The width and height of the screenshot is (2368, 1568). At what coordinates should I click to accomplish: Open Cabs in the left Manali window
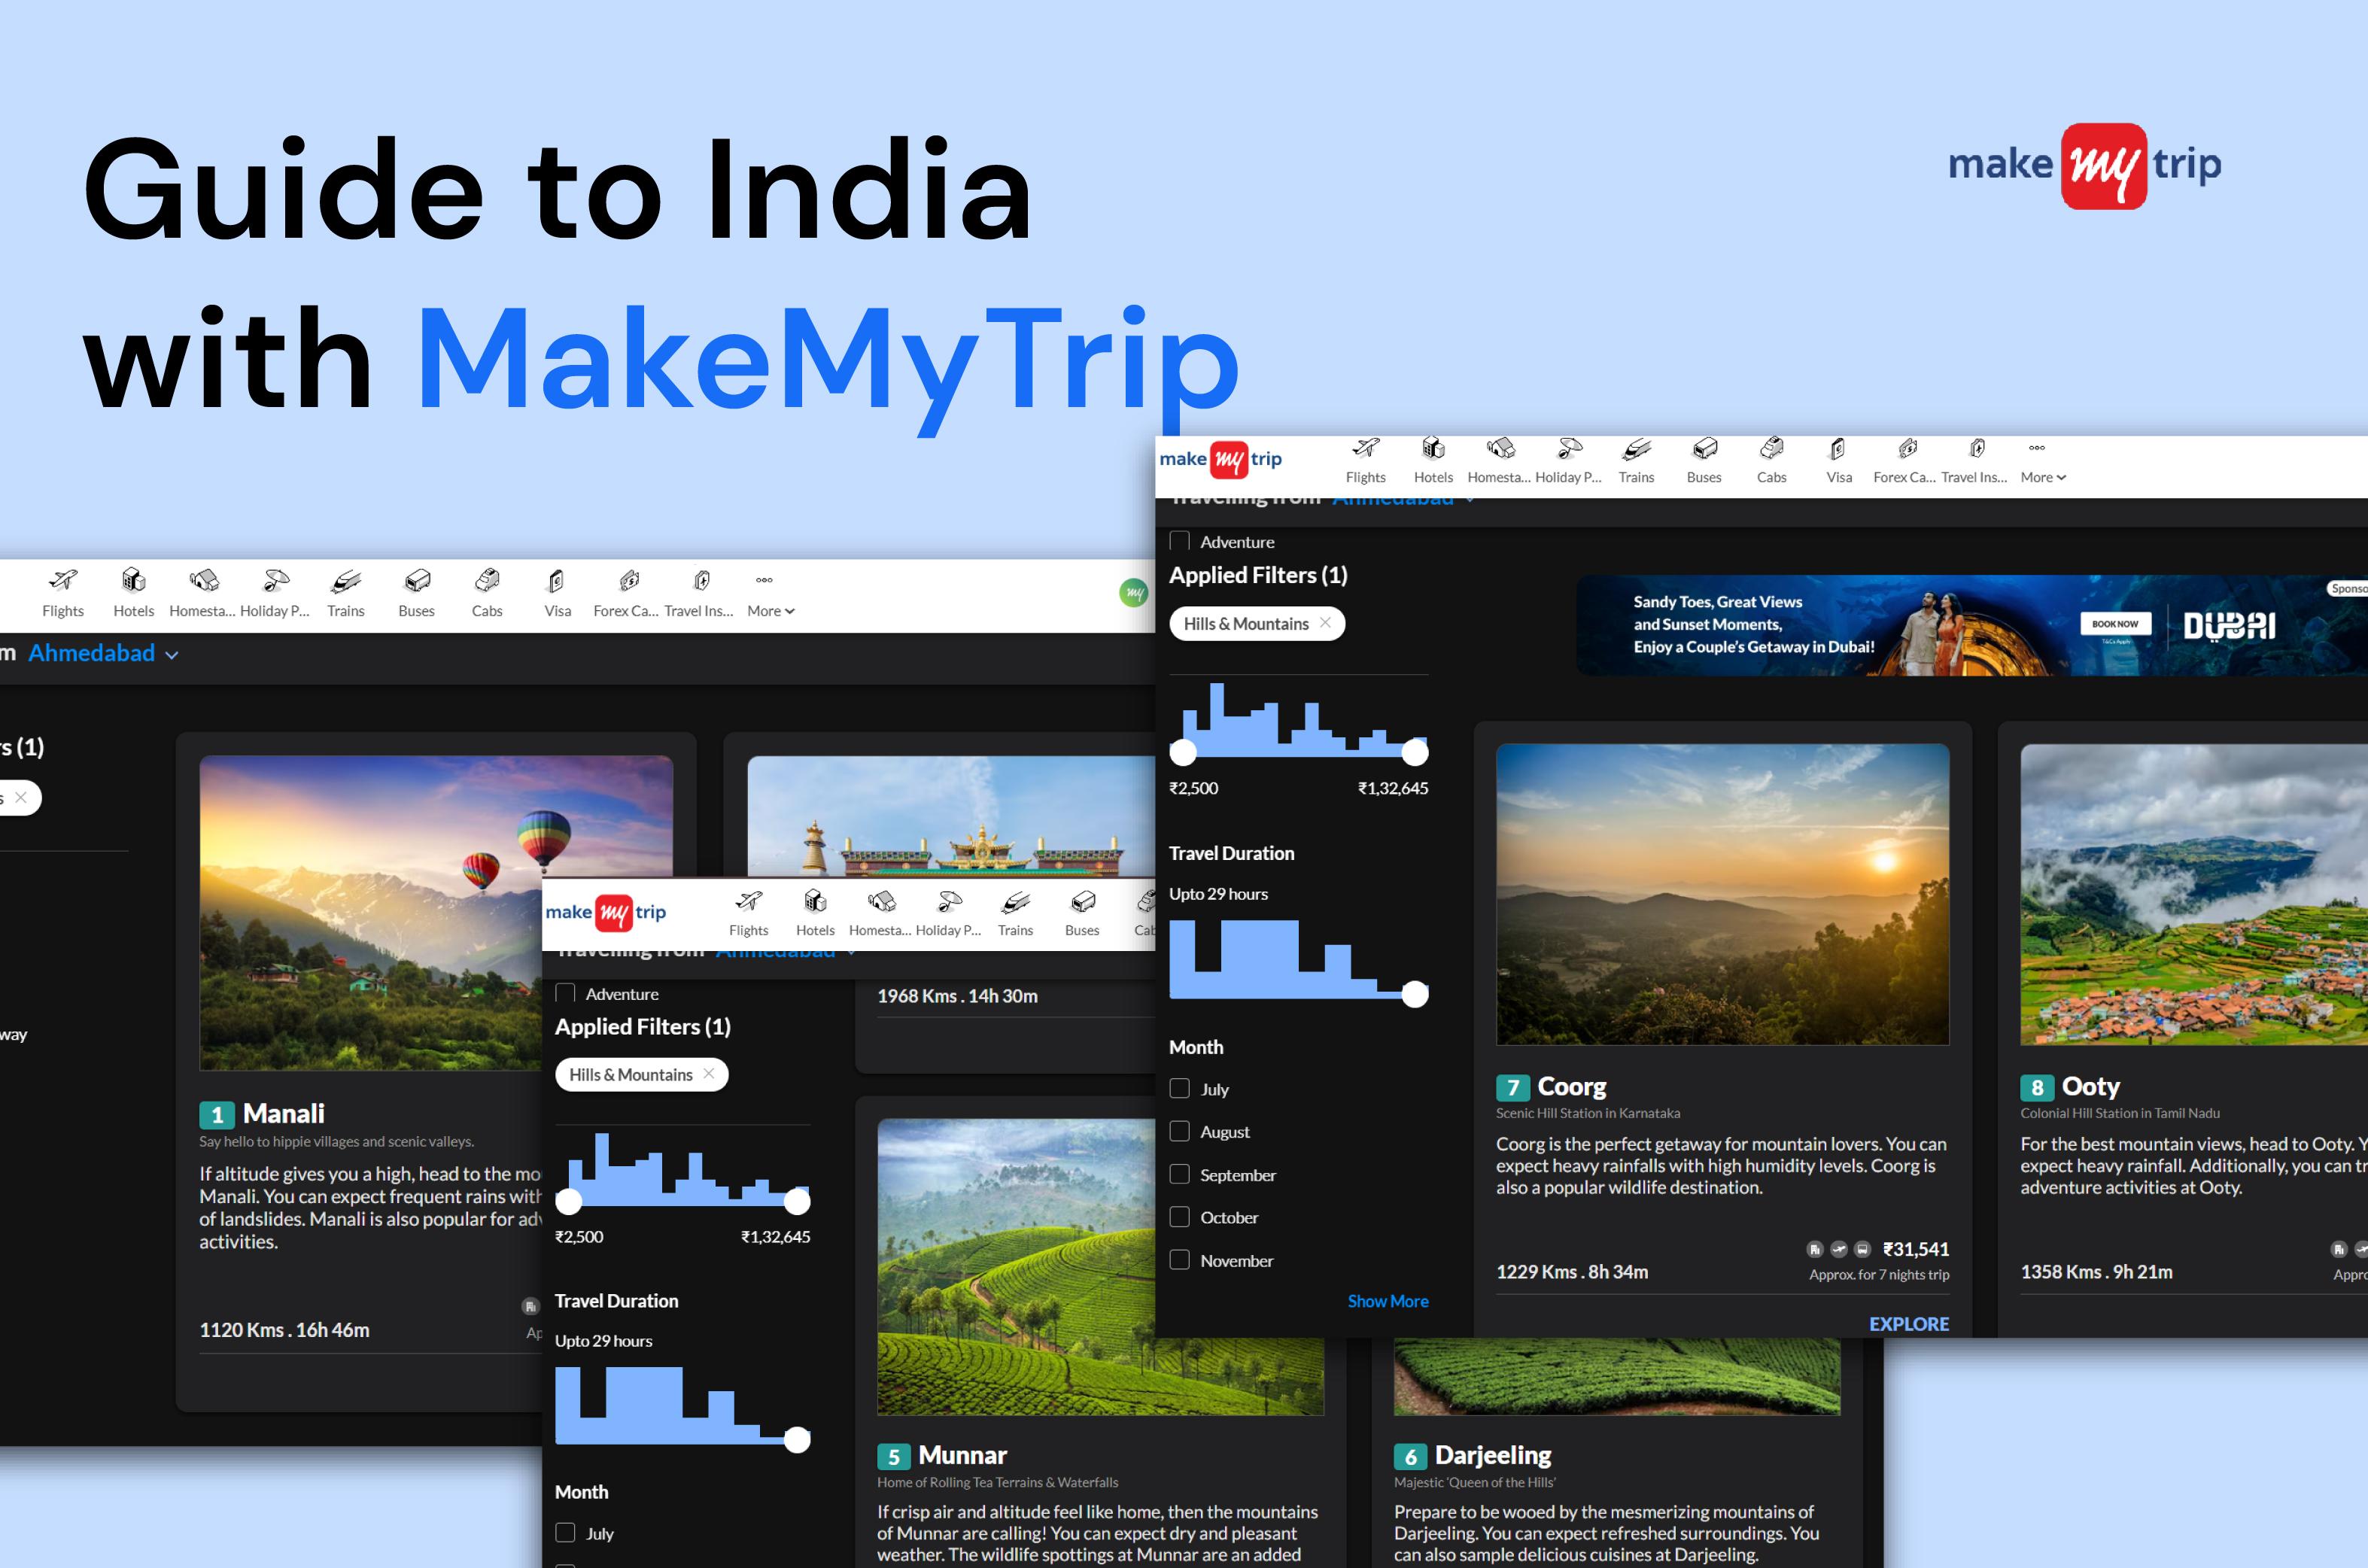click(487, 593)
